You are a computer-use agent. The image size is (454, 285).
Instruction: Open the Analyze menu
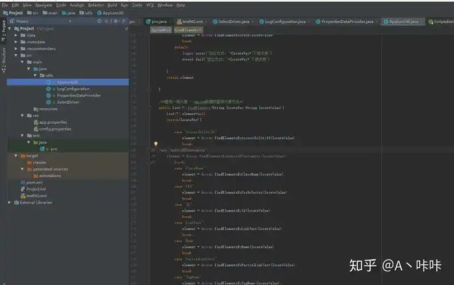[x=77, y=5]
